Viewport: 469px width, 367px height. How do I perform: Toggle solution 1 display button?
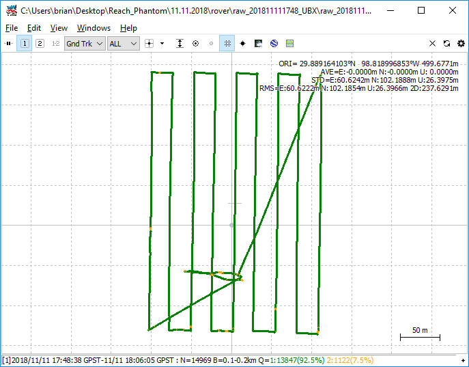point(25,44)
